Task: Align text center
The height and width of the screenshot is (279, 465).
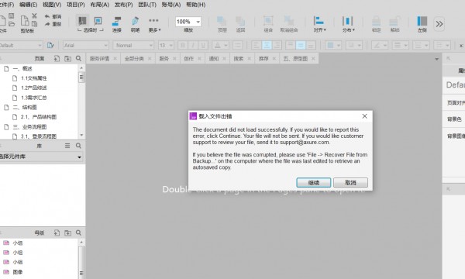Action: (267, 46)
